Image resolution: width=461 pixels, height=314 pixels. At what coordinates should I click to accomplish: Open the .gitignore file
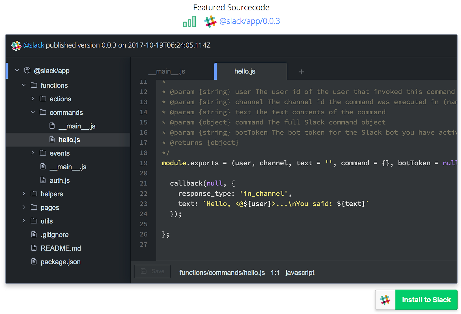pyautogui.click(x=55, y=235)
